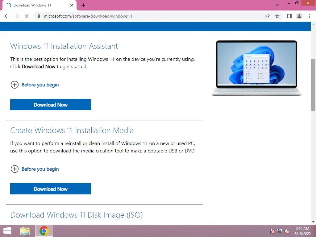Click the scrollbar up arrow
Screen dimensions: 316x237
click(313, 24)
